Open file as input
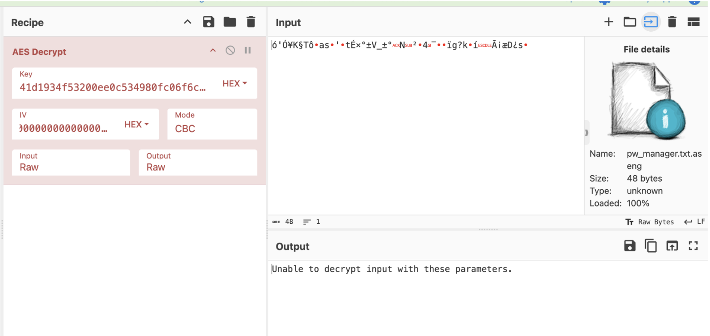The width and height of the screenshot is (710, 336). click(x=651, y=22)
